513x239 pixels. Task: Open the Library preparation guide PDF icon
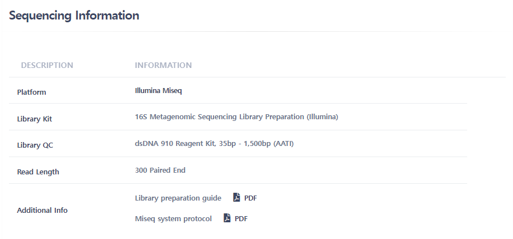tap(236, 198)
